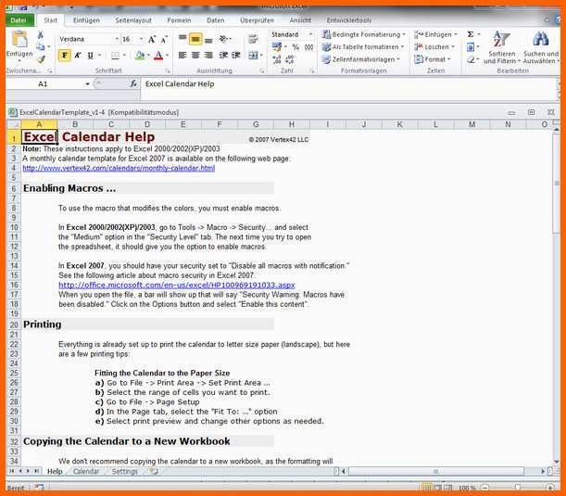The image size is (566, 496).
Task: Toggle underline U formatting
Action: pos(90,56)
